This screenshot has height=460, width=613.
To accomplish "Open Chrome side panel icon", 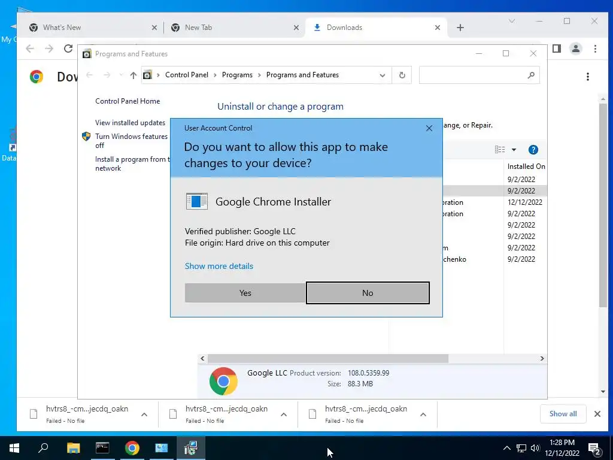I will [557, 49].
